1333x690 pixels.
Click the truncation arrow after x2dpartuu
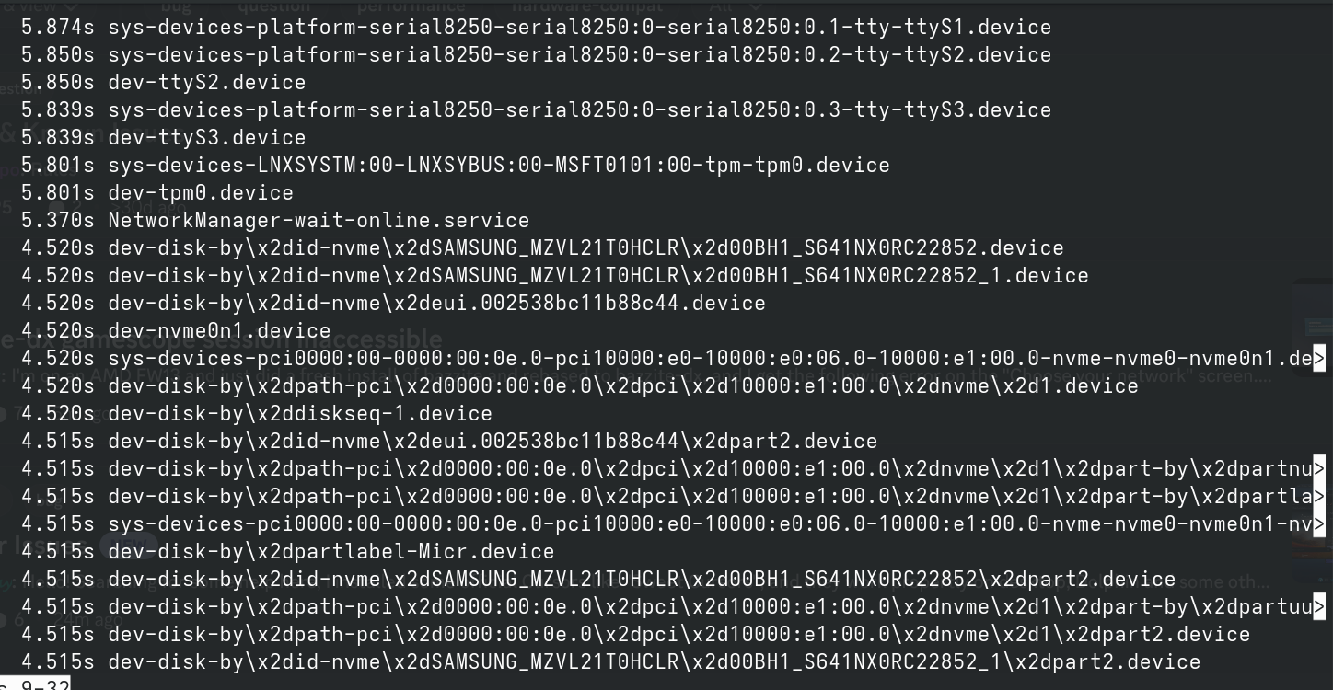pyautogui.click(x=1319, y=607)
